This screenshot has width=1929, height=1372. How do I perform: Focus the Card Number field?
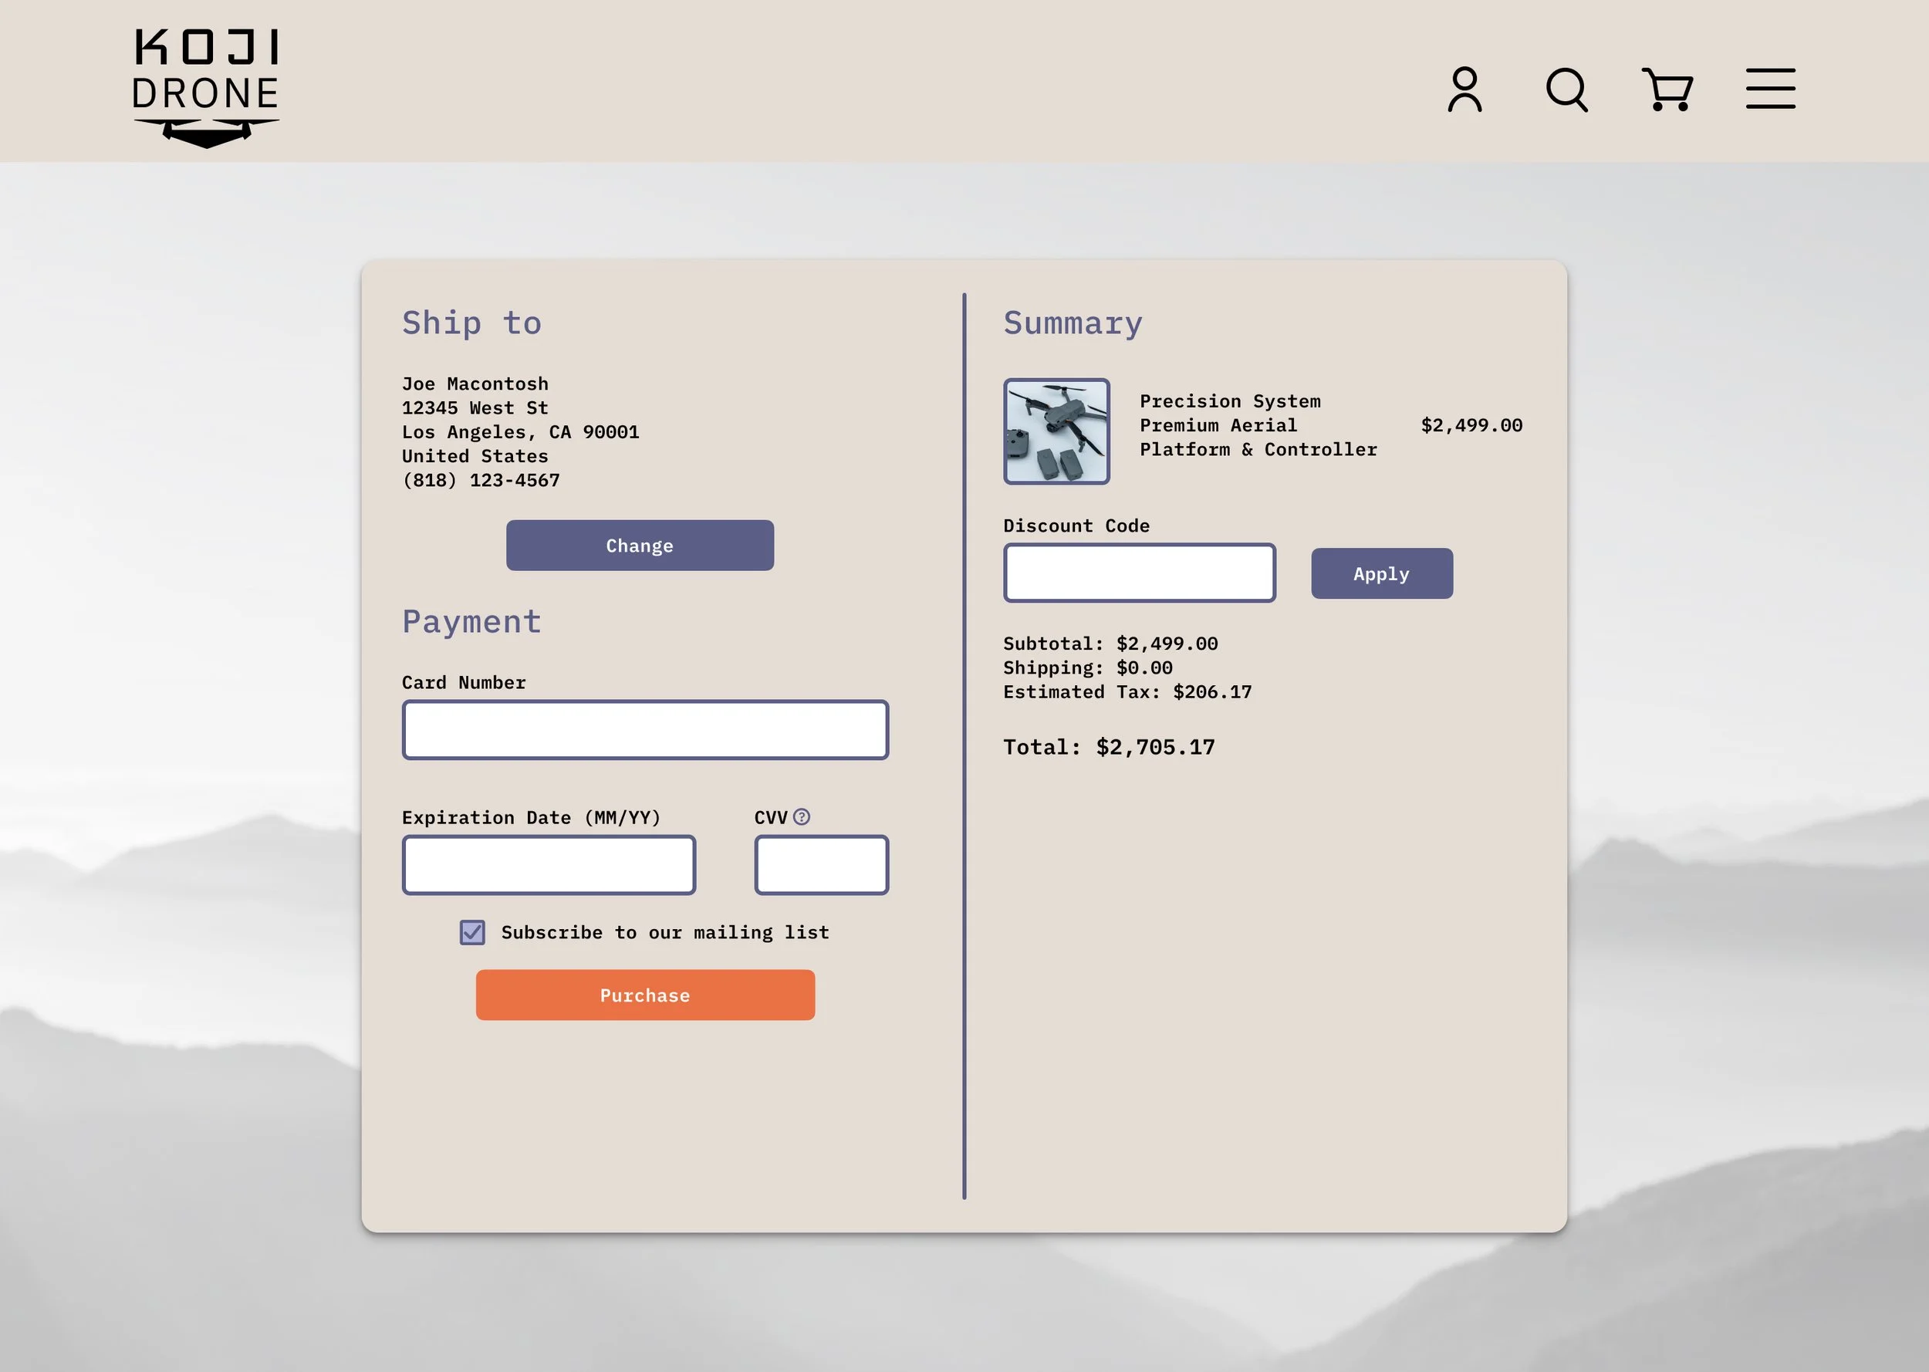[x=645, y=730]
